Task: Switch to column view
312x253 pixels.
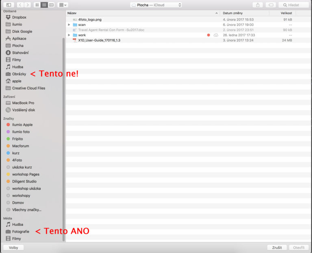Action: (x=51, y=5)
